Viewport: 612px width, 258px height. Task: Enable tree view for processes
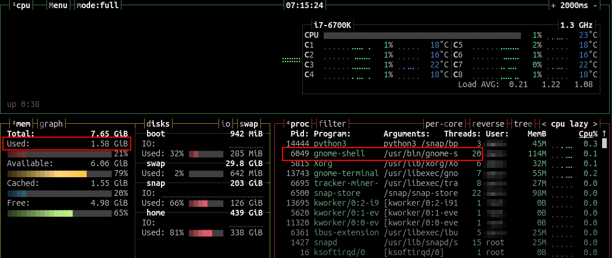point(522,124)
